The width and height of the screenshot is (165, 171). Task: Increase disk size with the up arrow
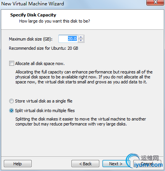(81, 37)
